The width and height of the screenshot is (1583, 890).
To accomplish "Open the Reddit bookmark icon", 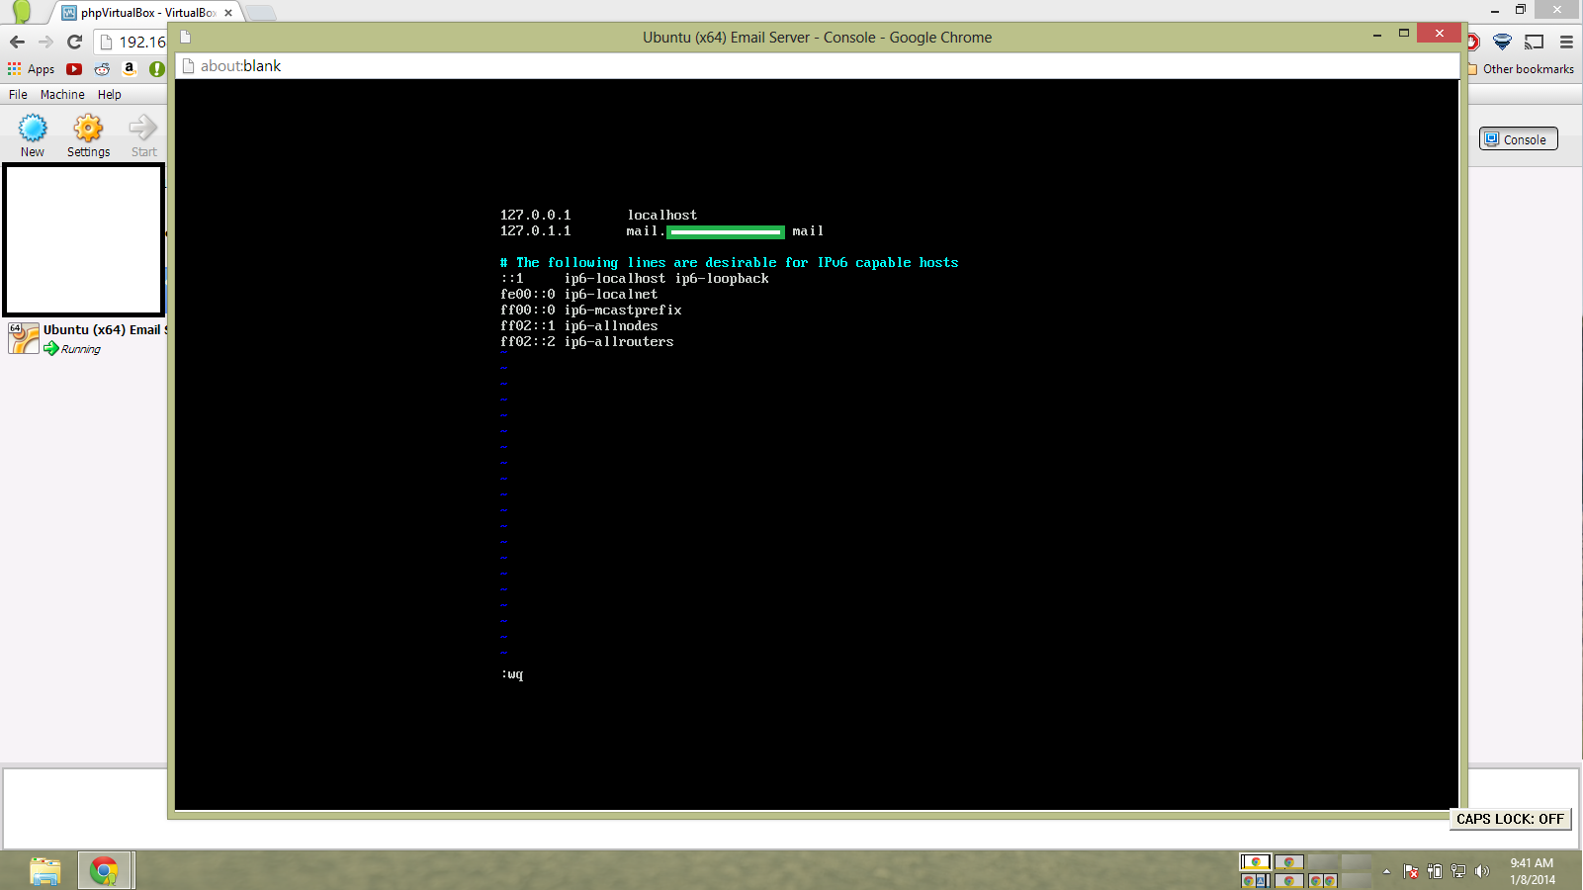I will coord(102,69).
